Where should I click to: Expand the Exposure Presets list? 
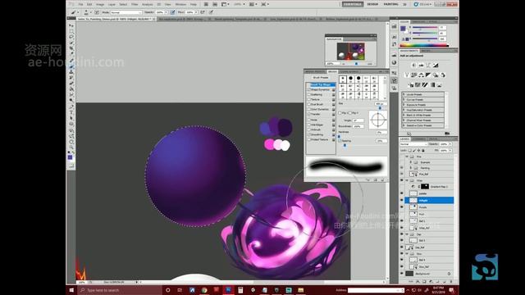click(404, 105)
